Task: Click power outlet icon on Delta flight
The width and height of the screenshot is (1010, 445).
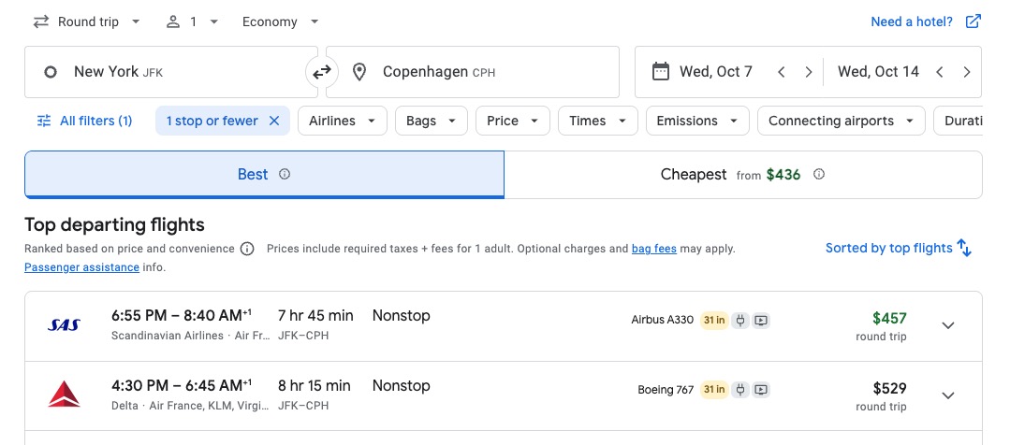Action: pos(740,389)
